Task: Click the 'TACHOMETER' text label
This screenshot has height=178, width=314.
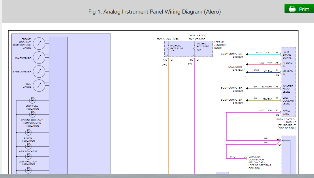Action: click(x=23, y=58)
